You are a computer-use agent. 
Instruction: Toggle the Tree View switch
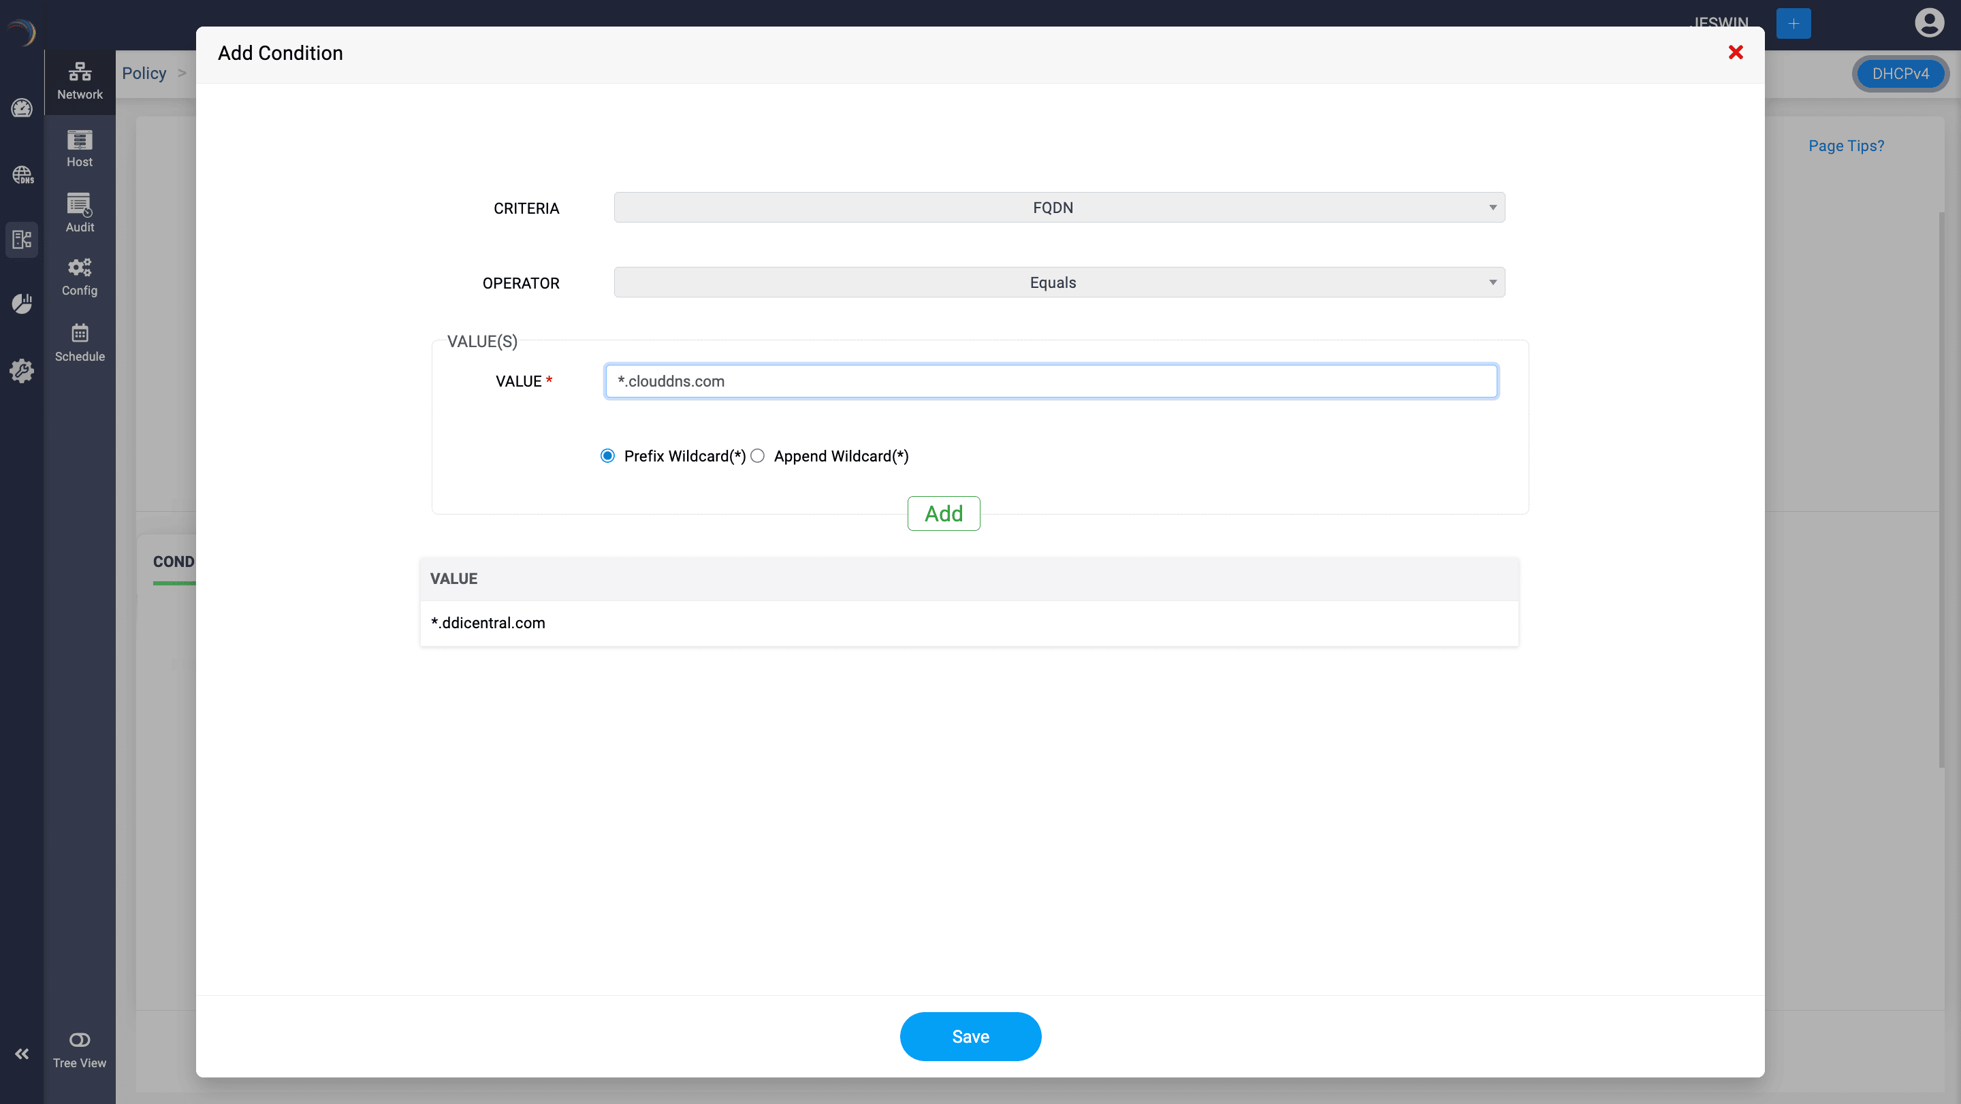coord(79,1039)
